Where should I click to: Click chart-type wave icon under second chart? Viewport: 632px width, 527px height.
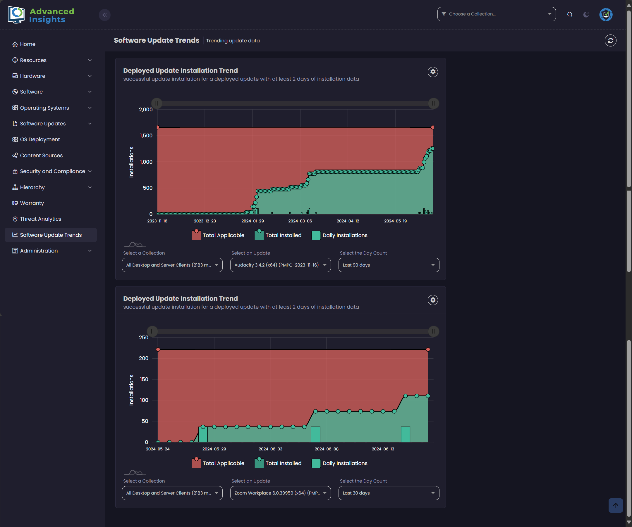point(135,472)
